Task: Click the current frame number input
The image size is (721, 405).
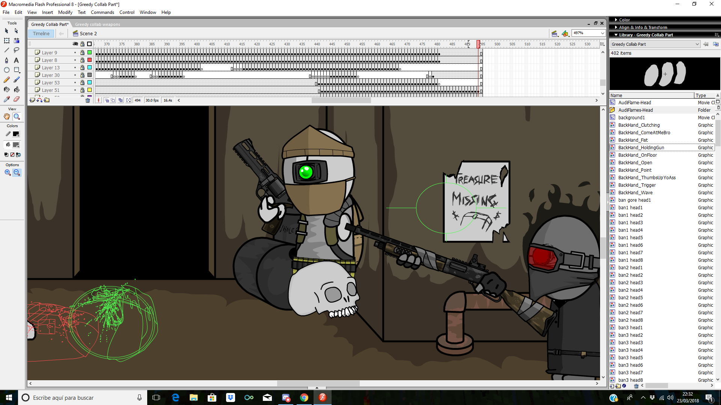Action: pyautogui.click(x=138, y=100)
